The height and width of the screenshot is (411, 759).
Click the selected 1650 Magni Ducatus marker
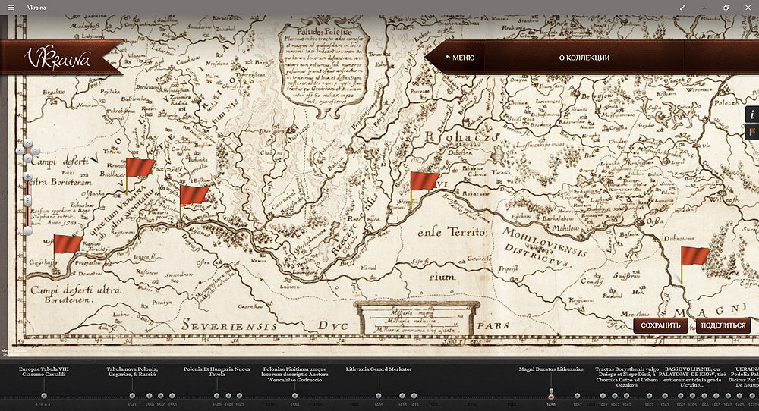(551, 397)
